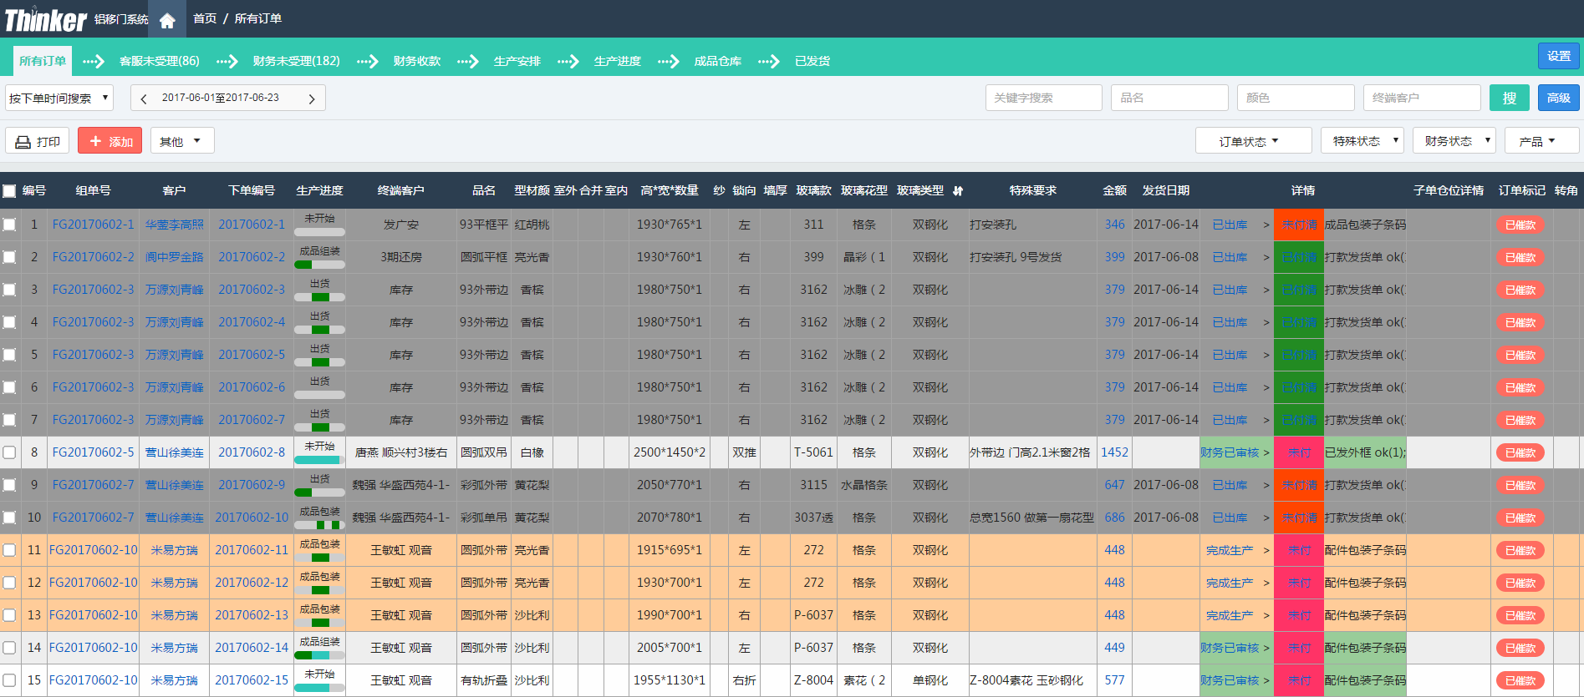Click progress bar of row 20170602-2

(319, 265)
